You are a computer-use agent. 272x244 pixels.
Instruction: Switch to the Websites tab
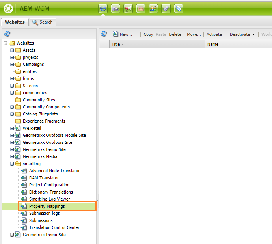click(15, 22)
